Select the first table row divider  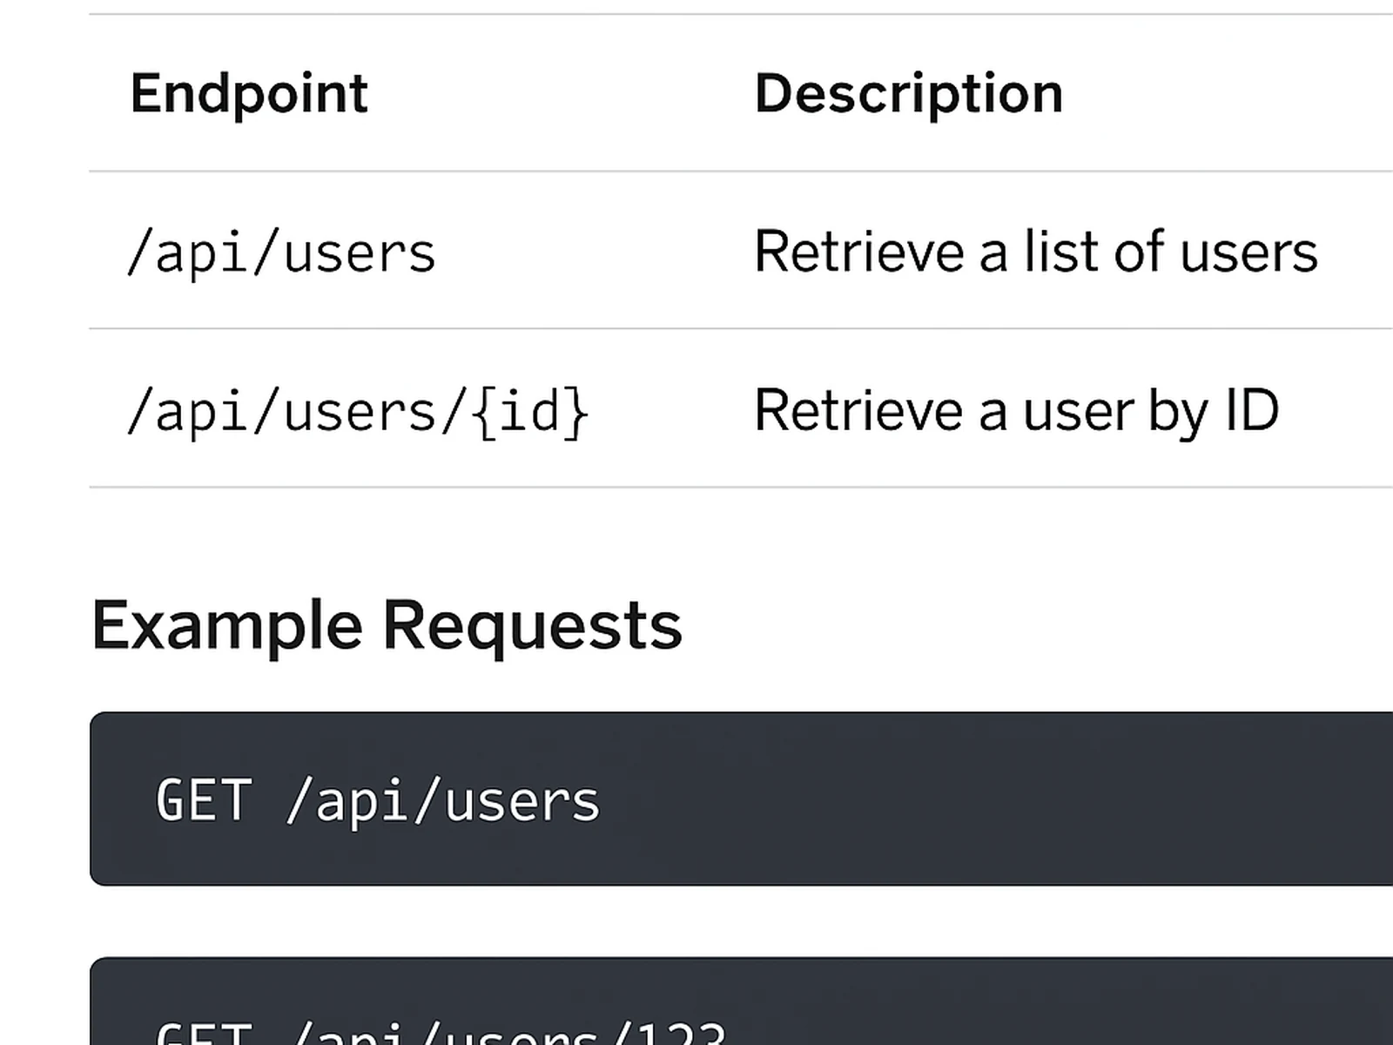coord(696,171)
